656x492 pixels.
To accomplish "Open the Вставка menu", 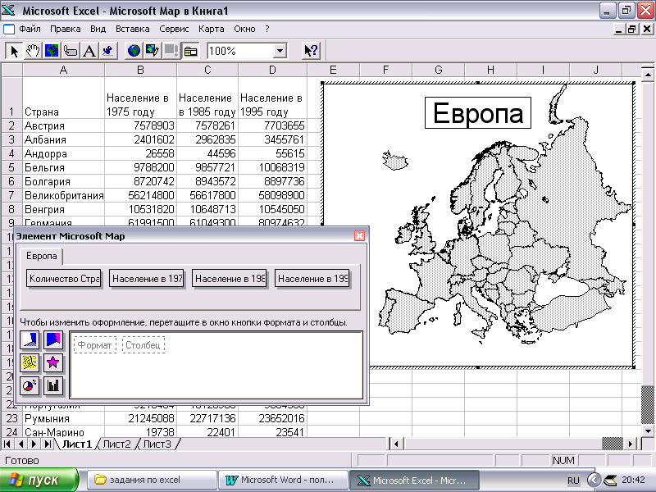I will click(x=133, y=29).
